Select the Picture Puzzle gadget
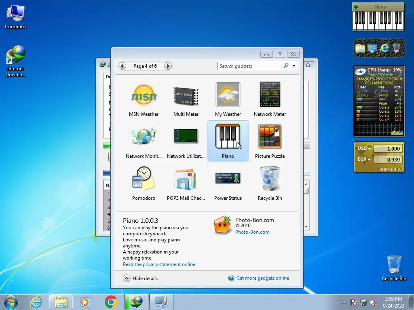This screenshot has height=310, width=414. [270, 142]
